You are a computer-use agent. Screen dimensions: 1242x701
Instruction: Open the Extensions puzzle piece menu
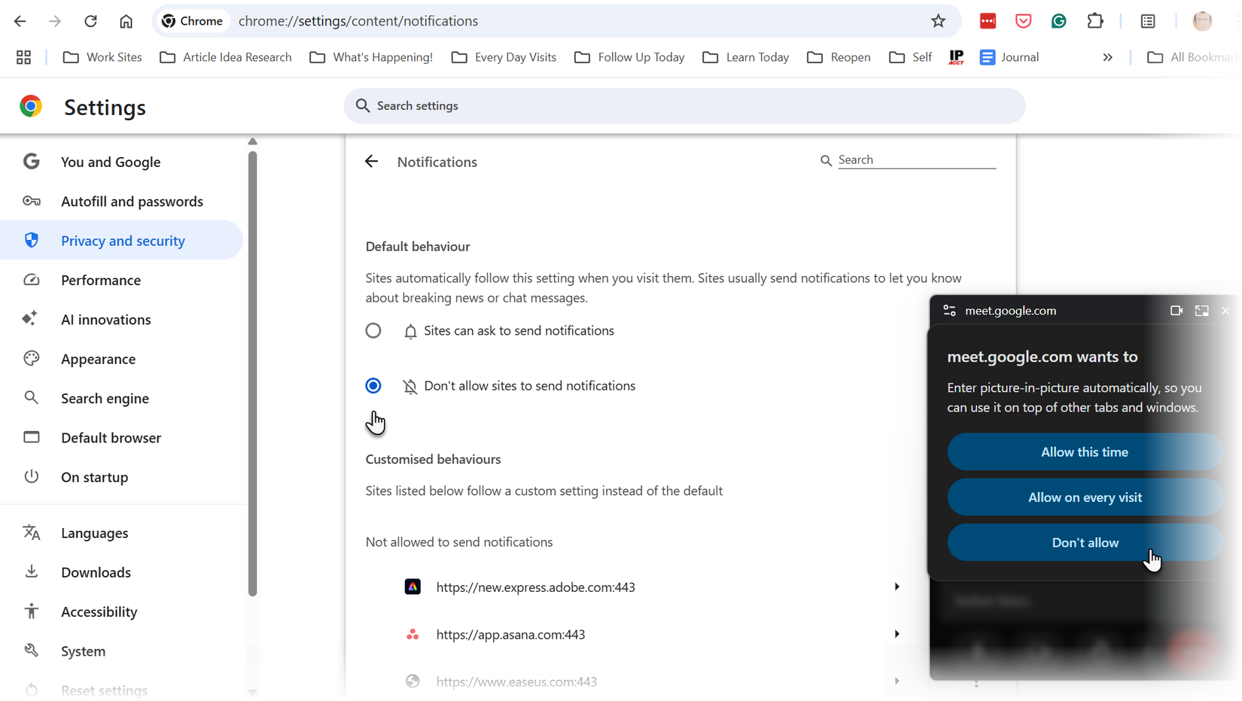click(1095, 21)
